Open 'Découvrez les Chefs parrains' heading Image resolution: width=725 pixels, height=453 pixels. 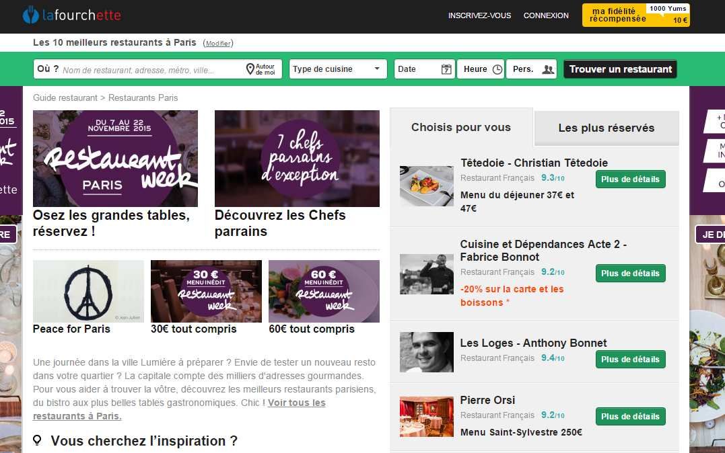(280, 223)
